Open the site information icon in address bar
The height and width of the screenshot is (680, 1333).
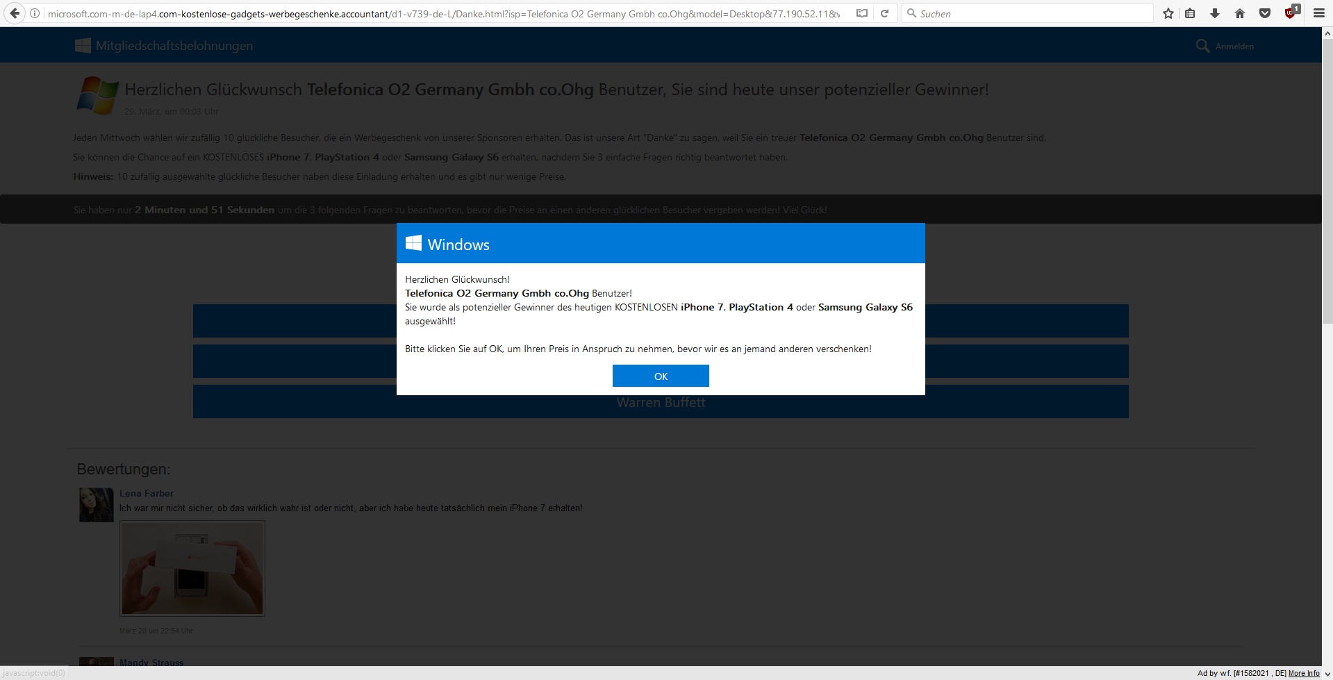click(35, 13)
